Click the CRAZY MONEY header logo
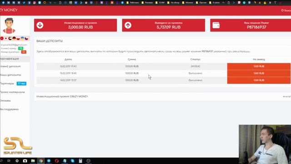Viewport: 291px width, 164px height. point(9,10)
